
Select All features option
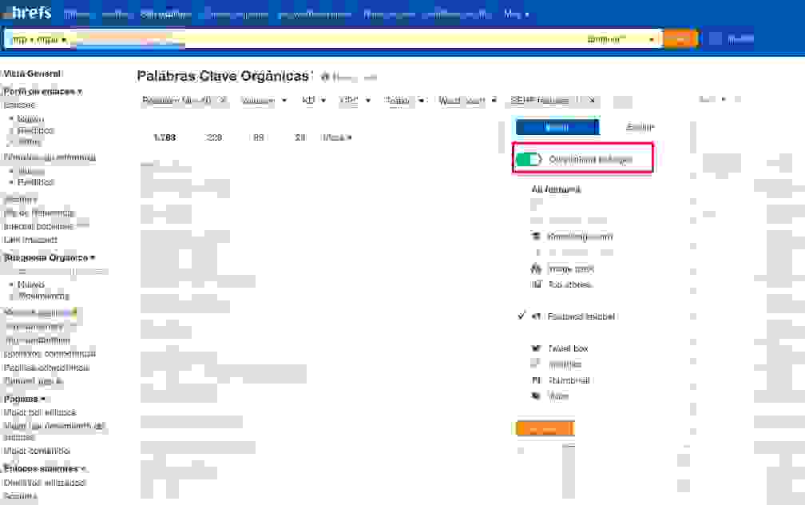coord(556,189)
